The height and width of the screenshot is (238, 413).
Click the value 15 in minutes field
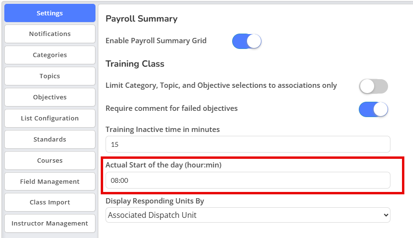(x=115, y=144)
